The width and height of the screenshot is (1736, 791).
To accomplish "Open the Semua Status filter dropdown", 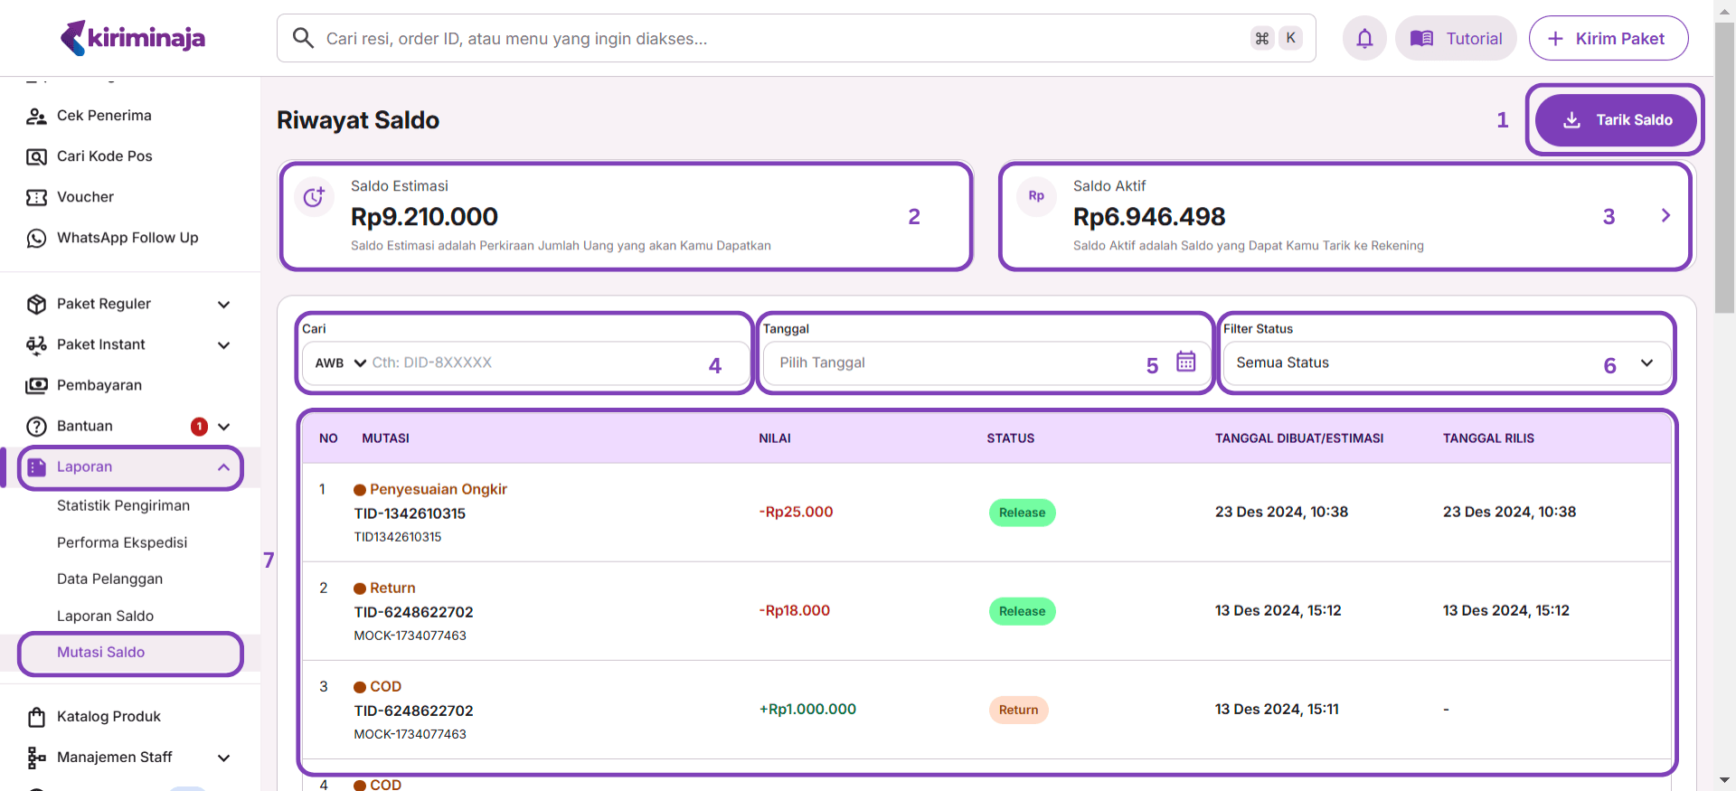I will pyautogui.click(x=1445, y=363).
